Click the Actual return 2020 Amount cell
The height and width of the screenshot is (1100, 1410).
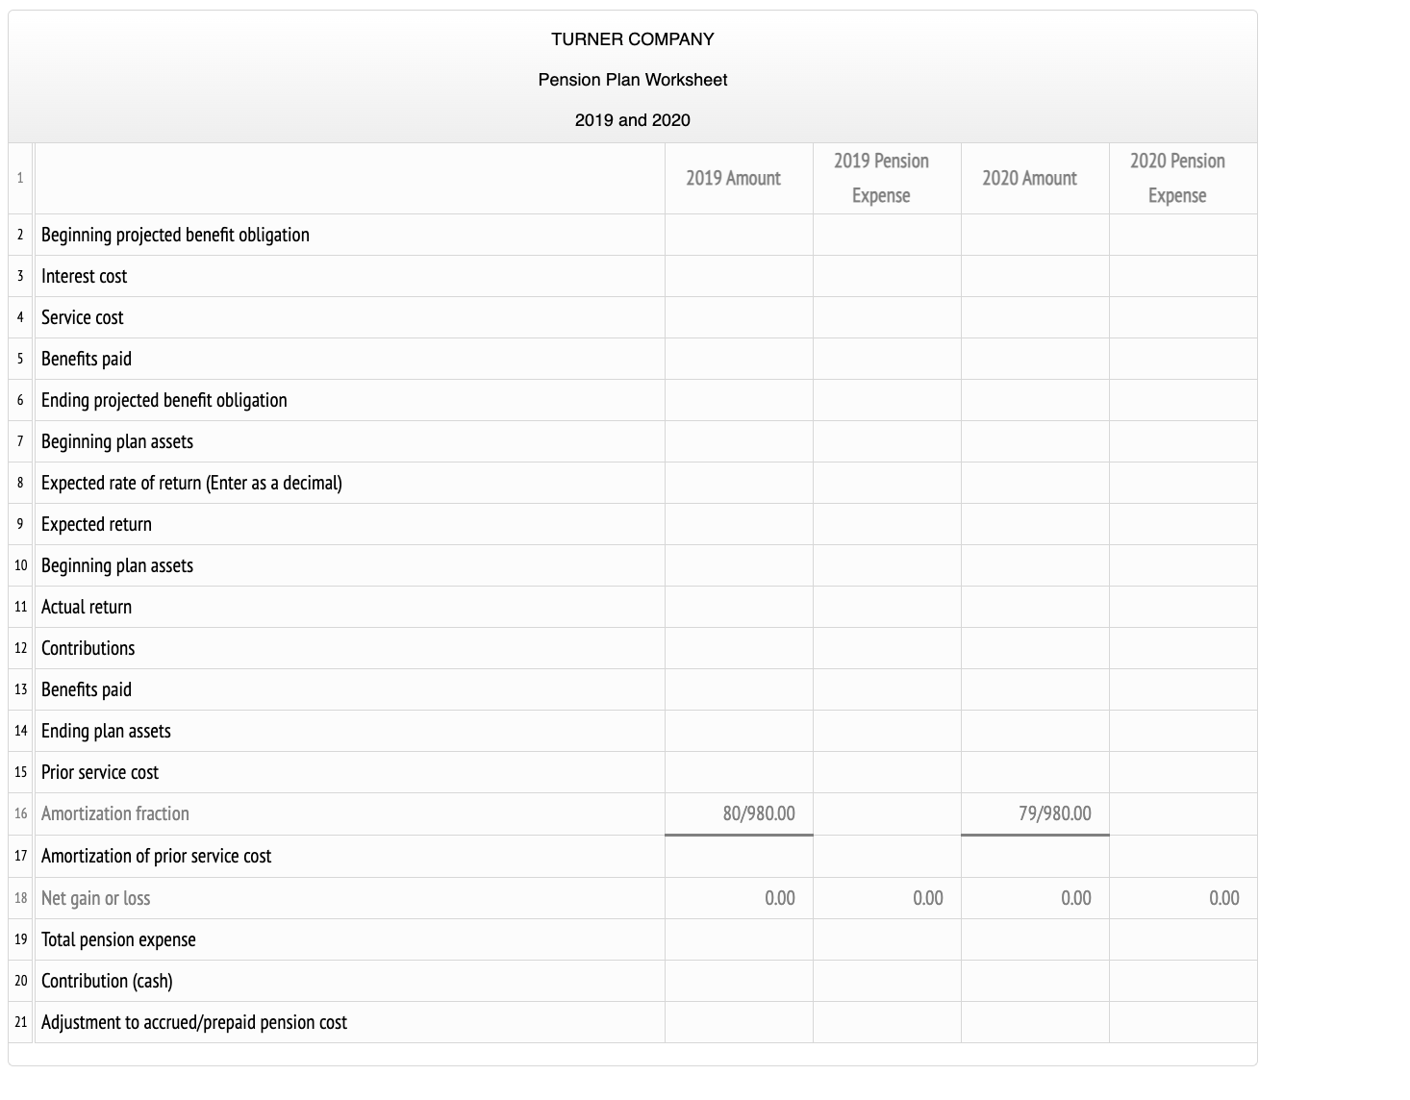(1035, 606)
